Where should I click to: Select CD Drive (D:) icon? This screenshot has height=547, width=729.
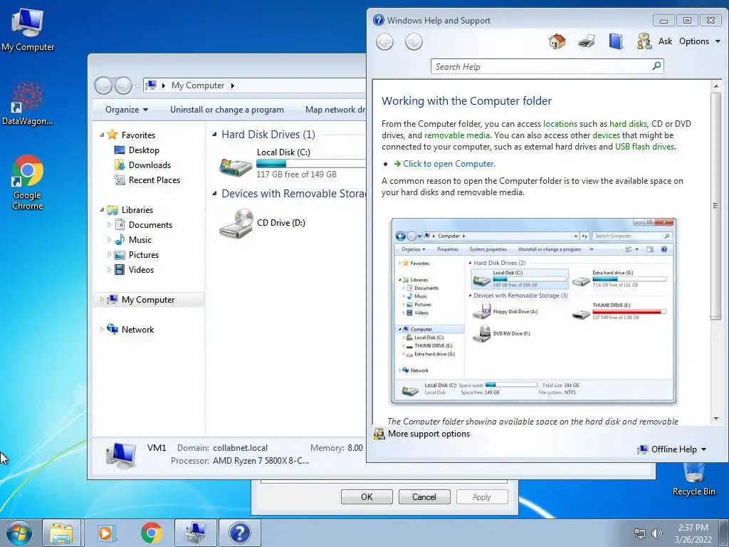point(236,223)
